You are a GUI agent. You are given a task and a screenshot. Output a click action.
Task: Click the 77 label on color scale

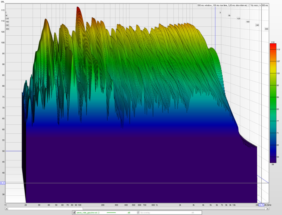(278, 121)
